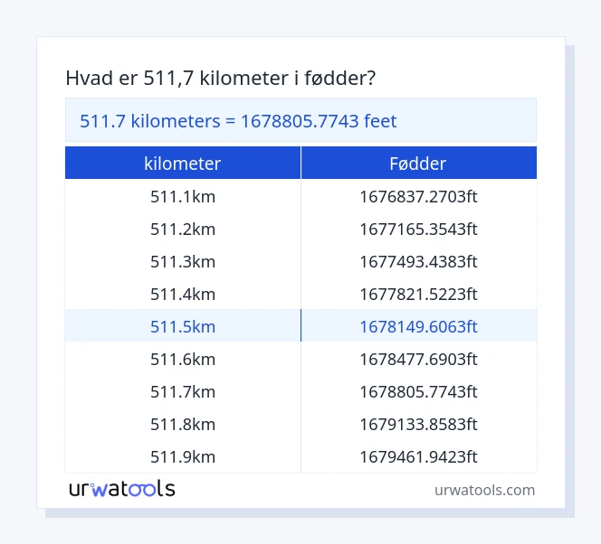Click the 1676837.2703ft value
601x544 pixels.
point(418,196)
